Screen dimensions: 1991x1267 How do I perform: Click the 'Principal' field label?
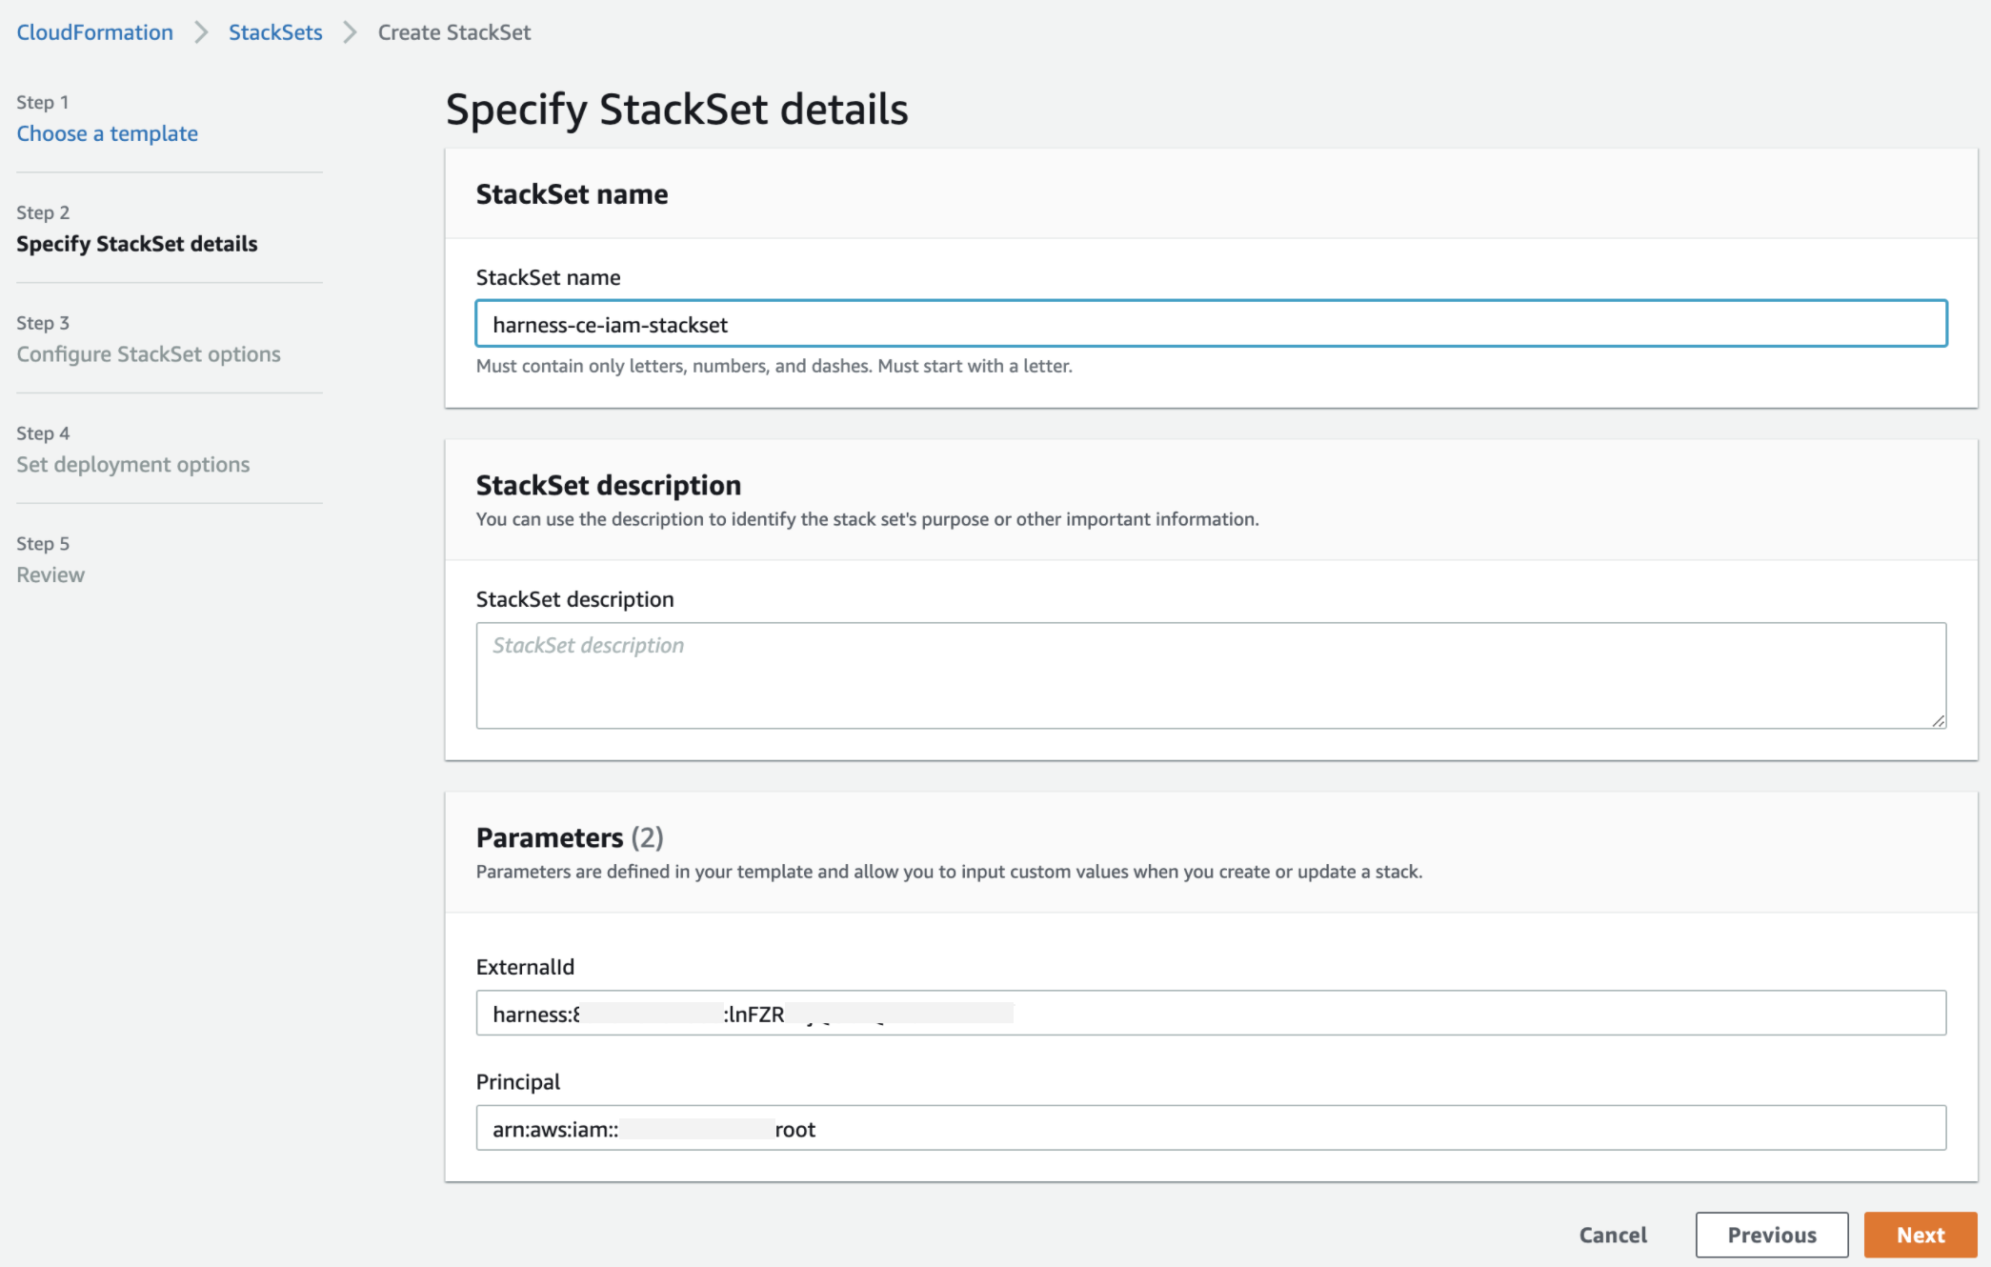(x=518, y=1082)
